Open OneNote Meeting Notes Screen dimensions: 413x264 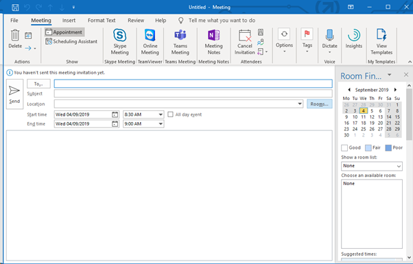pos(213,42)
